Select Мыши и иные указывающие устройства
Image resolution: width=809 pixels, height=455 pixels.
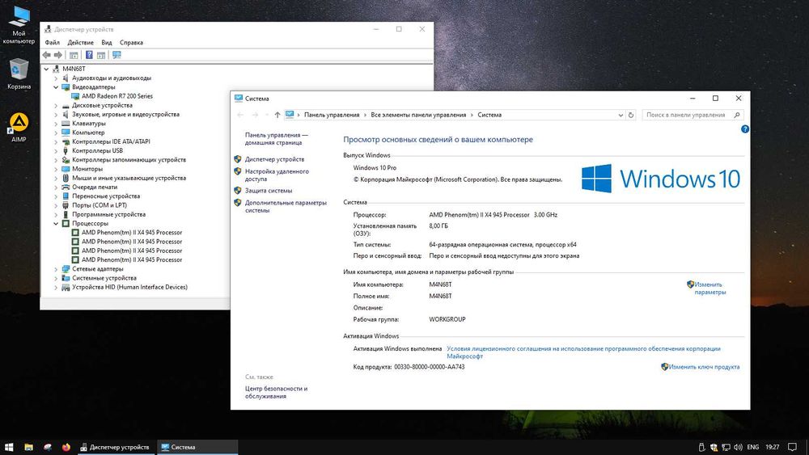point(129,179)
